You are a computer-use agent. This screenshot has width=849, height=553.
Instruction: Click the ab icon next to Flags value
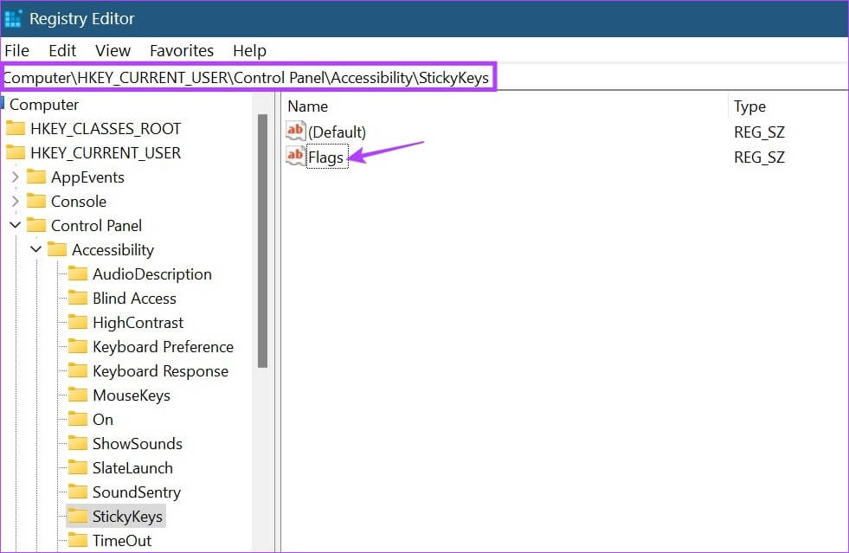coord(295,157)
